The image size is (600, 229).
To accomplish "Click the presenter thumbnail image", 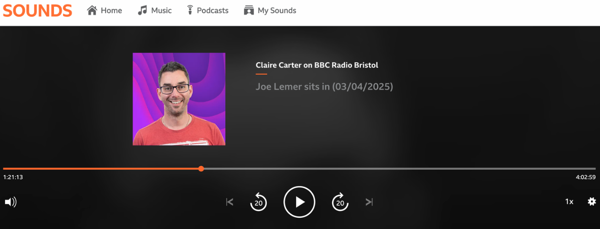I will click(x=179, y=99).
